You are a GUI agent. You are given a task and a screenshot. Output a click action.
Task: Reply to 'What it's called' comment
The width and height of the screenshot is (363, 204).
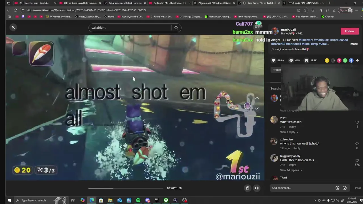click(292, 127)
